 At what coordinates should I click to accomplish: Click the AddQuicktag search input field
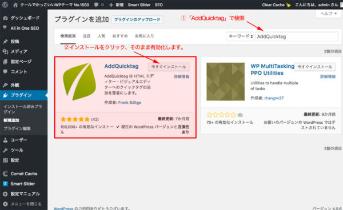(x=297, y=37)
